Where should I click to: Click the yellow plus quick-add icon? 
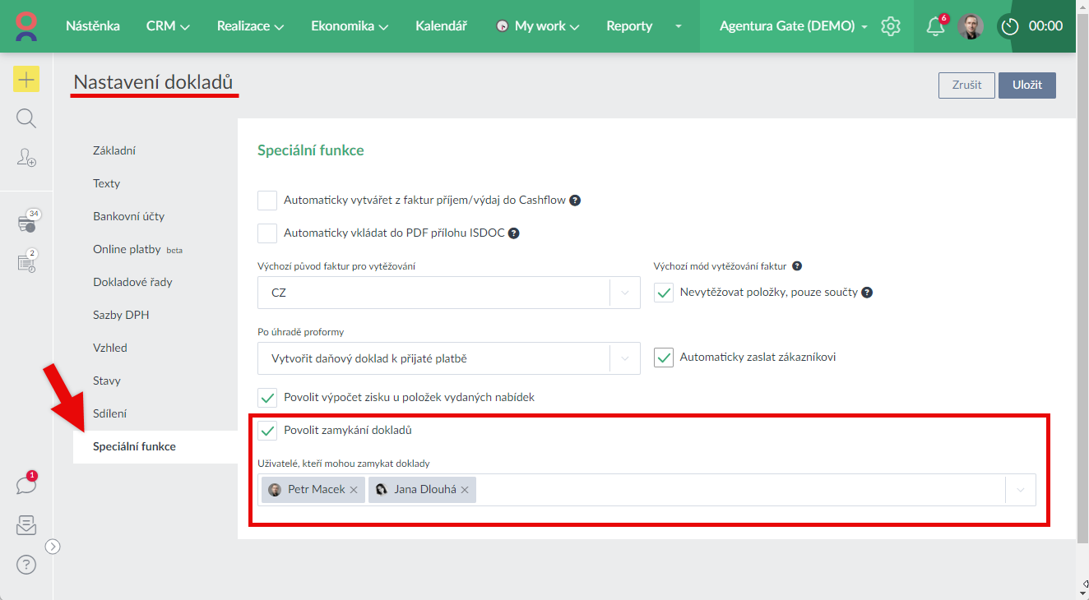26,79
